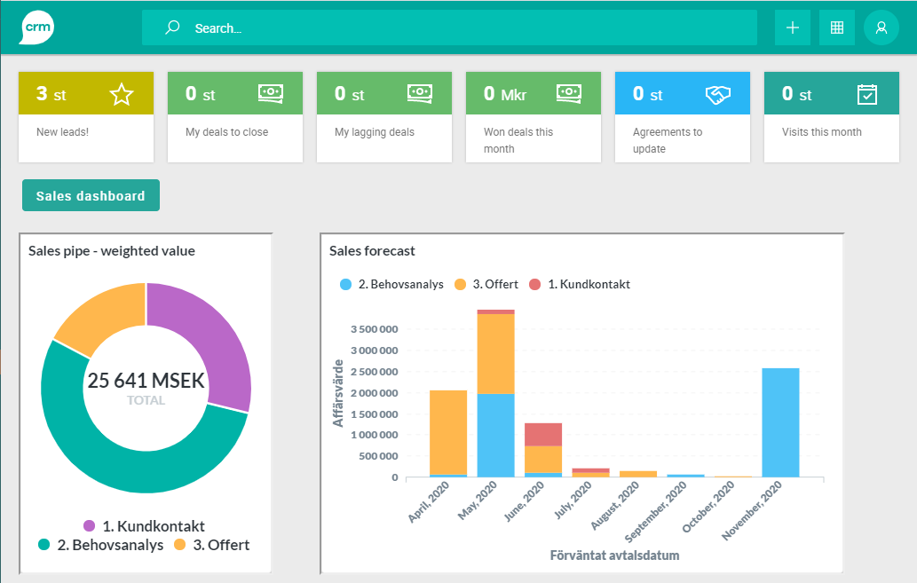Open the grid apps menu icon
The width and height of the screenshot is (917, 583).
click(x=837, y=28)
